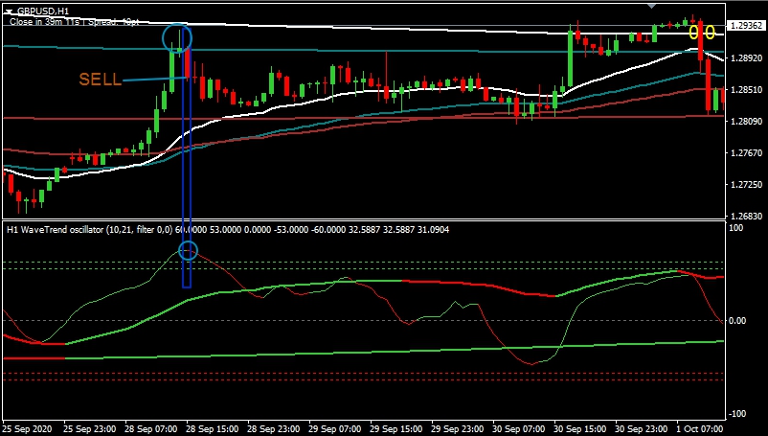Select the blue circle on the oscillator peak

click(189, 251)
